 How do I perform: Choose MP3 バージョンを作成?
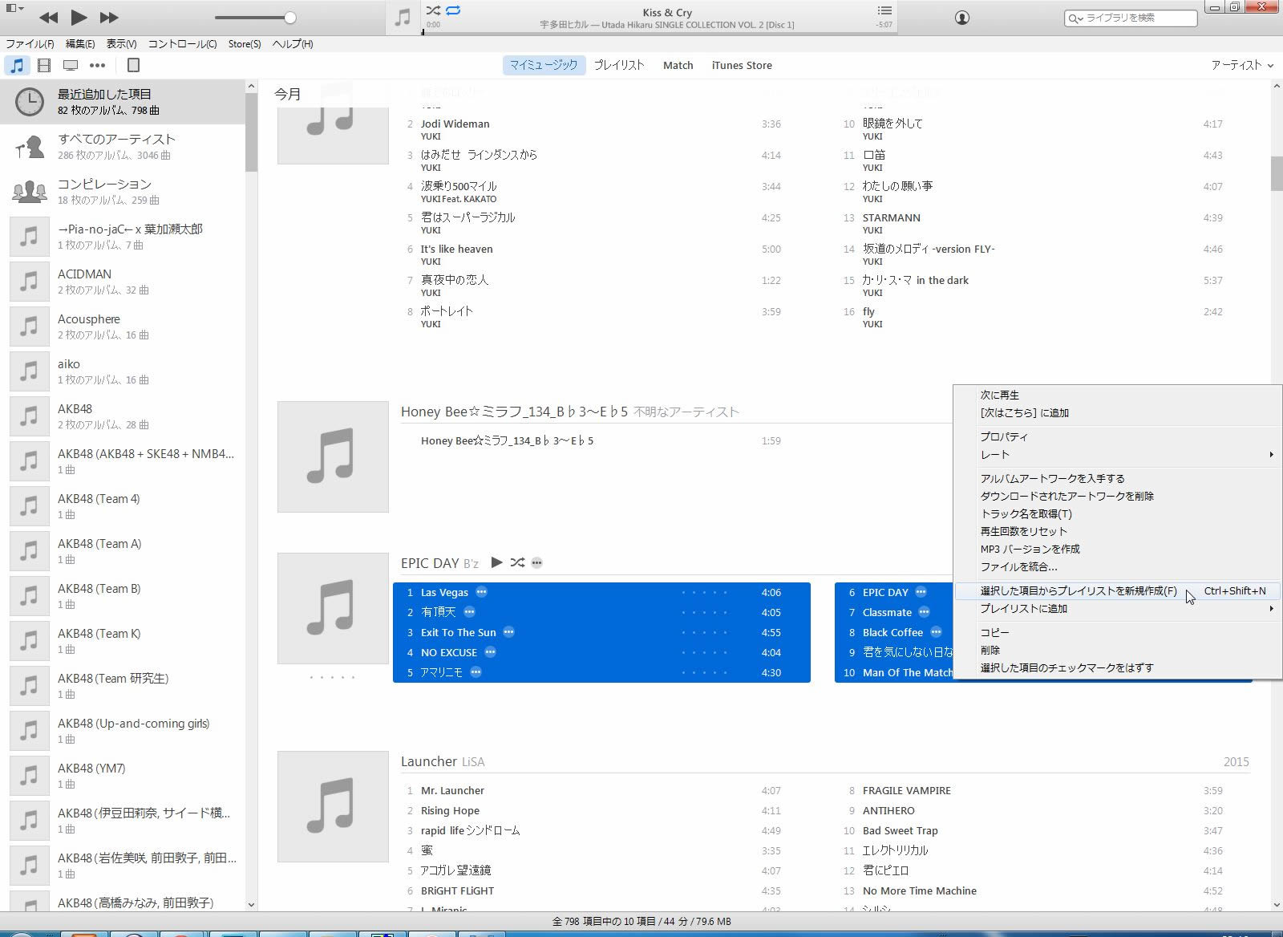point(1118,549)
